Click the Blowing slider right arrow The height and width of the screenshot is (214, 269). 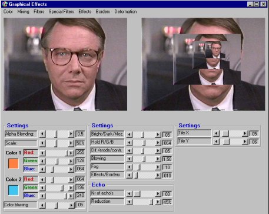pyautogui.click(x=158, y=159)
